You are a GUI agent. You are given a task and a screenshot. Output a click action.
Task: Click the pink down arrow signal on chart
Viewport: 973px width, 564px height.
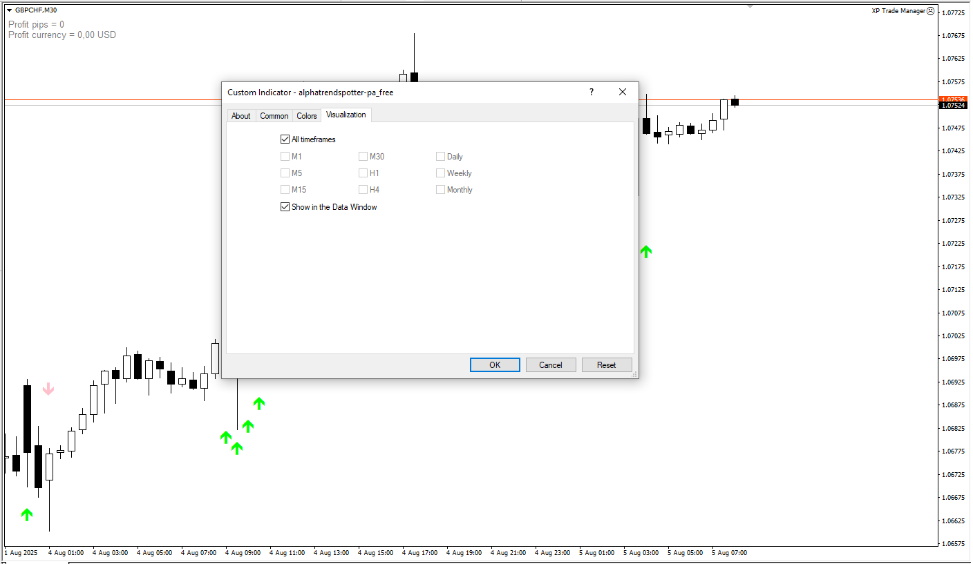point(48,389)
